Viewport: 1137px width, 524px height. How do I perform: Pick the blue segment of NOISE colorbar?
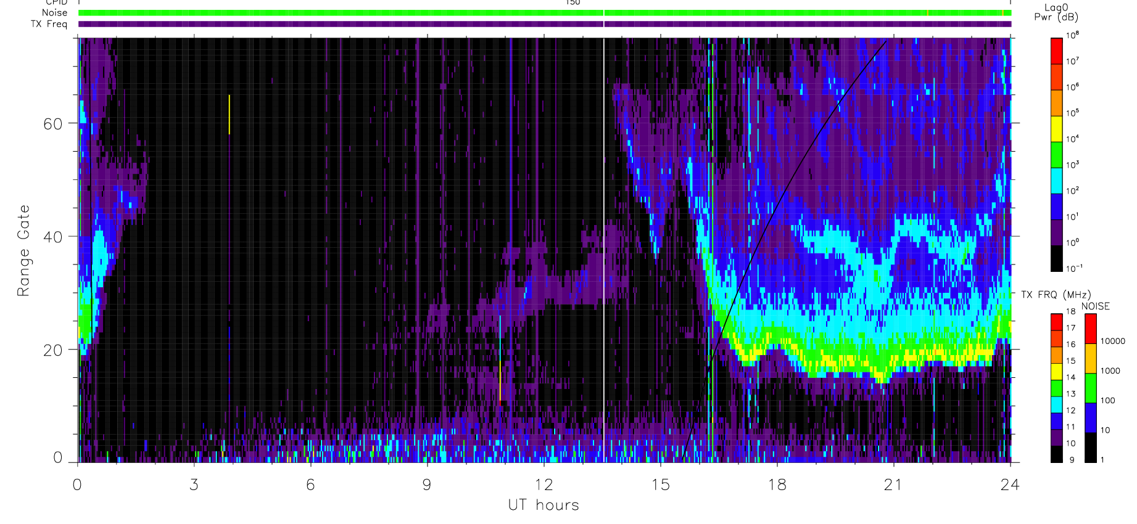coord(1091,417)
